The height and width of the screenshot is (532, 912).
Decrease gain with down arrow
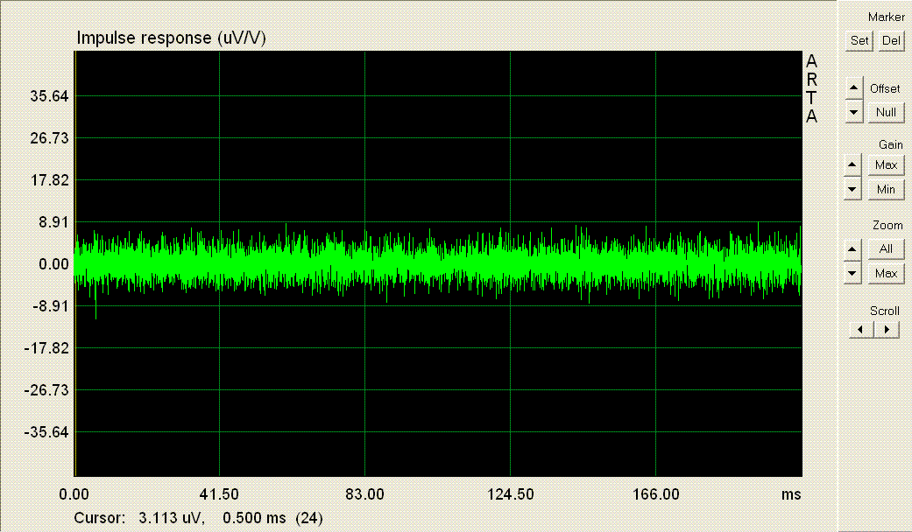point(853,189)
